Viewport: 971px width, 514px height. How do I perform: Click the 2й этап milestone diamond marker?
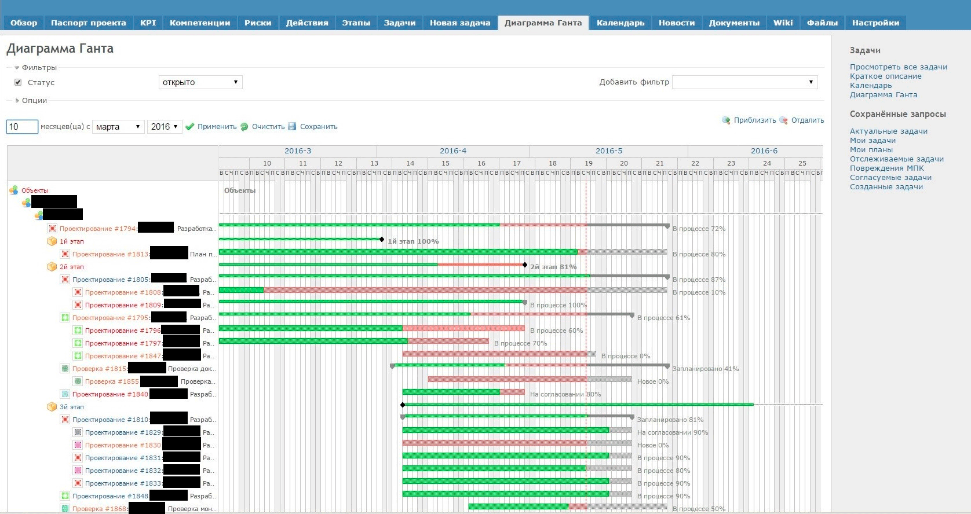point(525,265)
